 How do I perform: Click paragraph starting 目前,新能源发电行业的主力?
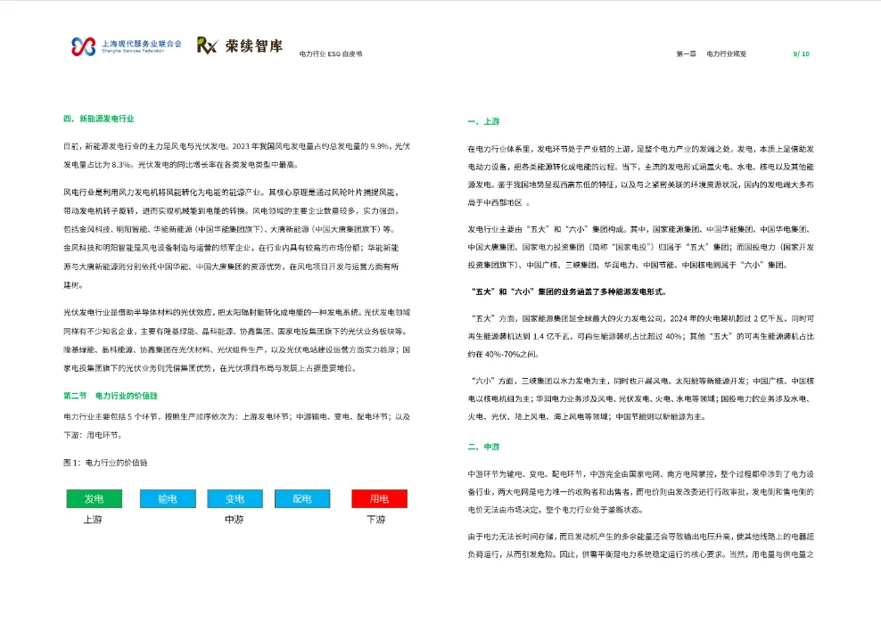pos(236,156)
